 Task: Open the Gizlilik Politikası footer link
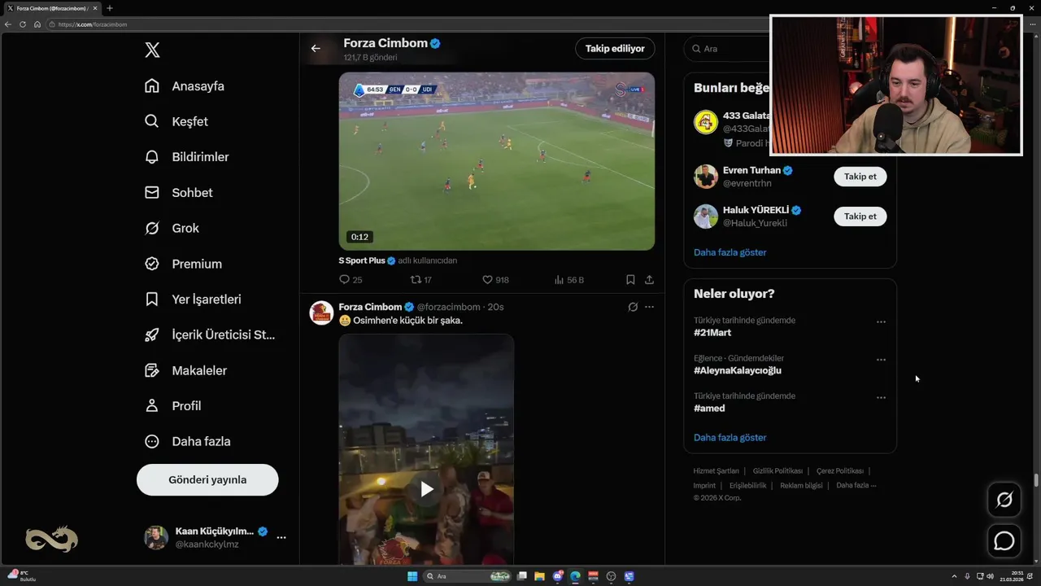(x=777, y=471)
